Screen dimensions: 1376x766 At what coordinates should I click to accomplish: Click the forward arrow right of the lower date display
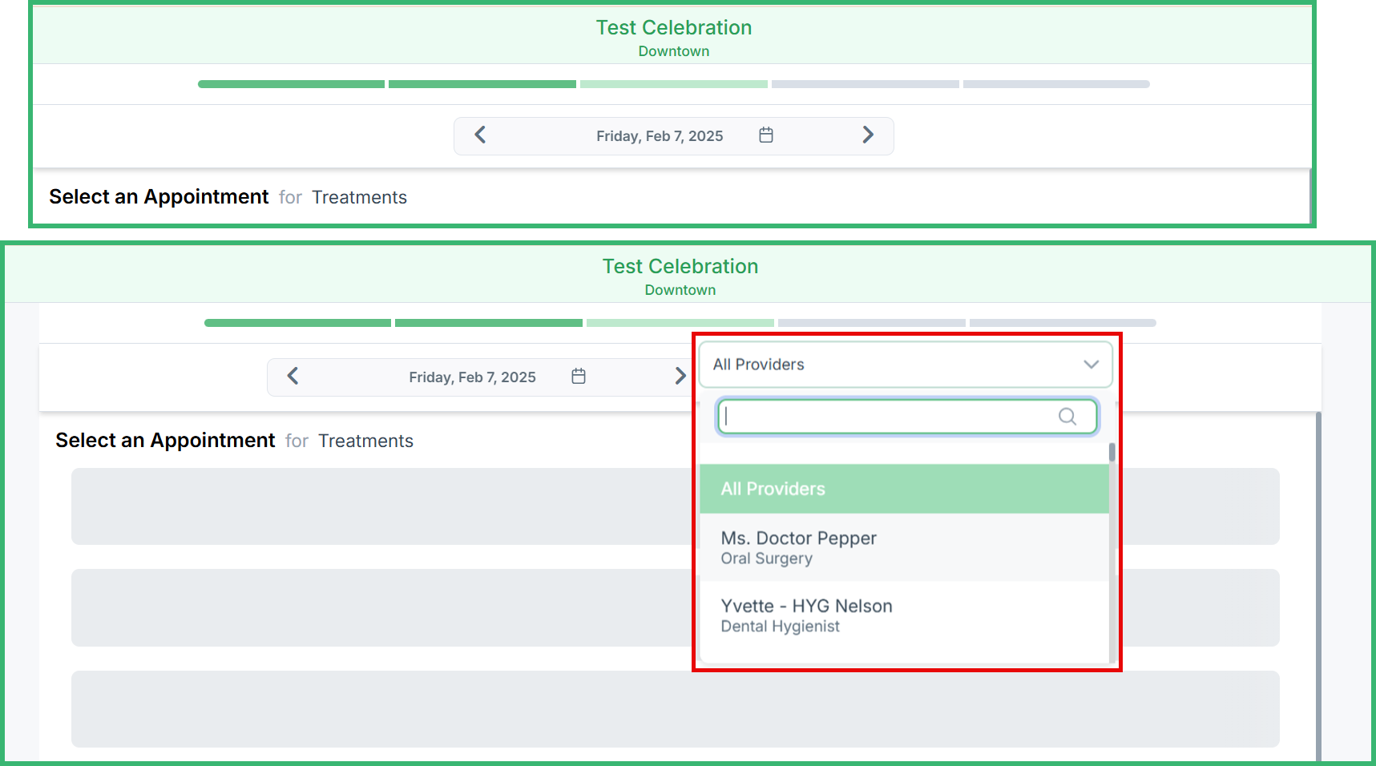(680, 377)
